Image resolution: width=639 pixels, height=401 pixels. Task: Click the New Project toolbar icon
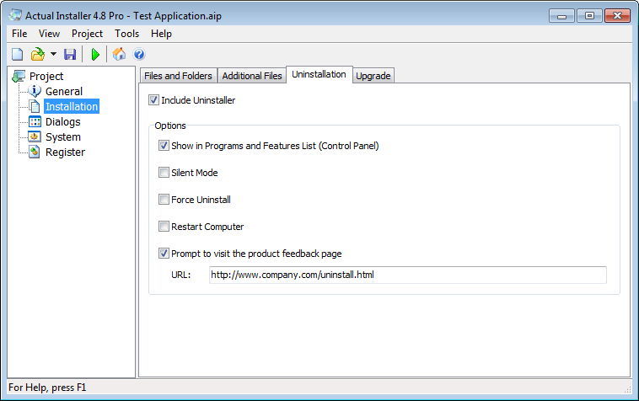pos(17,54)
